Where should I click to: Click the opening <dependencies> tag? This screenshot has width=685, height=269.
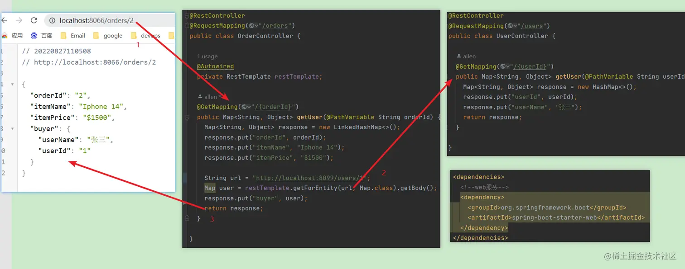[478, 177]
